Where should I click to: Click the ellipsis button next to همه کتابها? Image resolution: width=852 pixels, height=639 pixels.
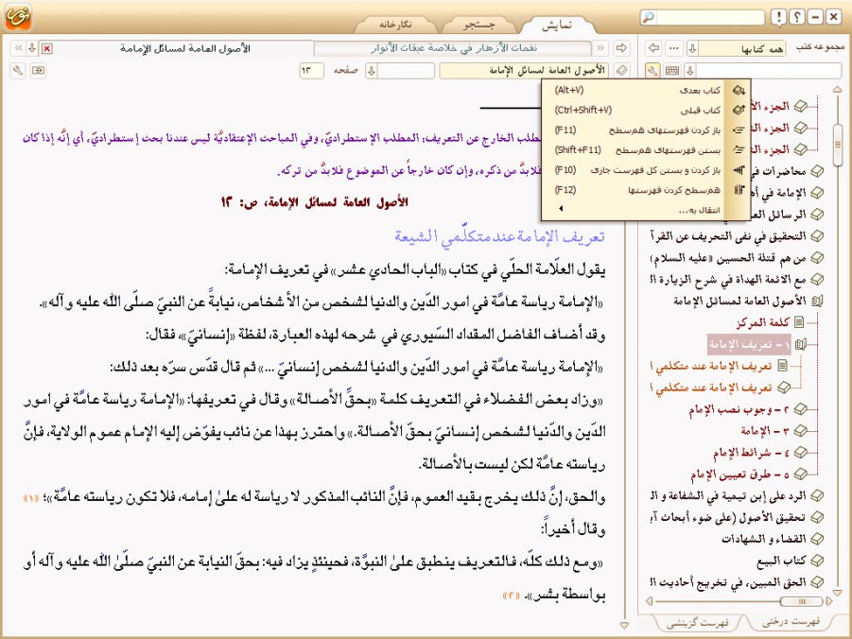coord(674,48)
